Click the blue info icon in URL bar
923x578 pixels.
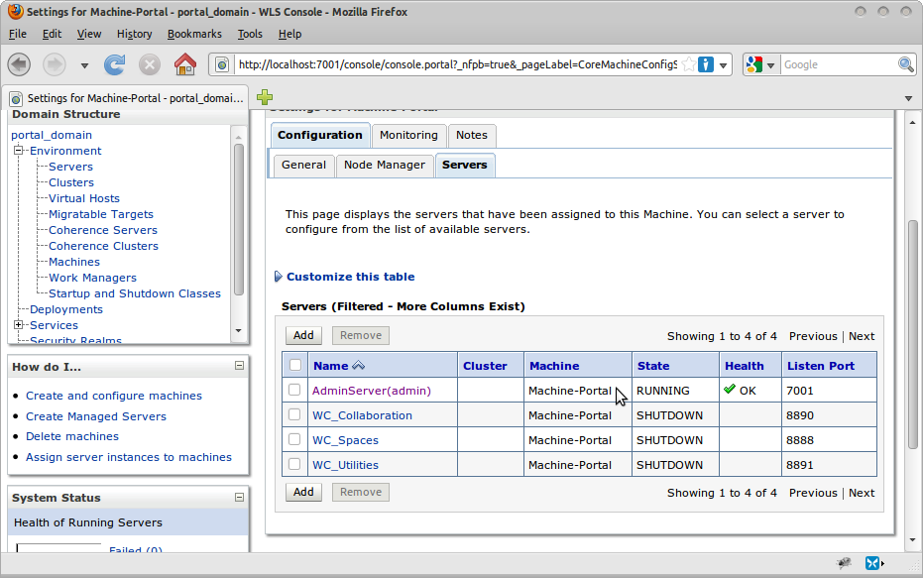tap(706, 64)
